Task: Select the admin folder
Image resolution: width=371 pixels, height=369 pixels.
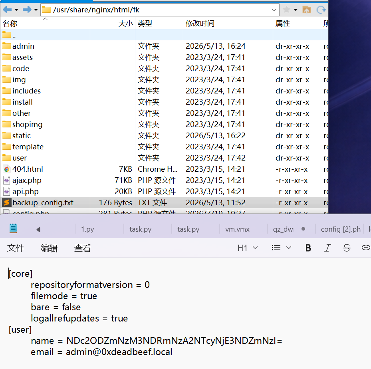Action: pyautogui.click(x=23, y=46)
